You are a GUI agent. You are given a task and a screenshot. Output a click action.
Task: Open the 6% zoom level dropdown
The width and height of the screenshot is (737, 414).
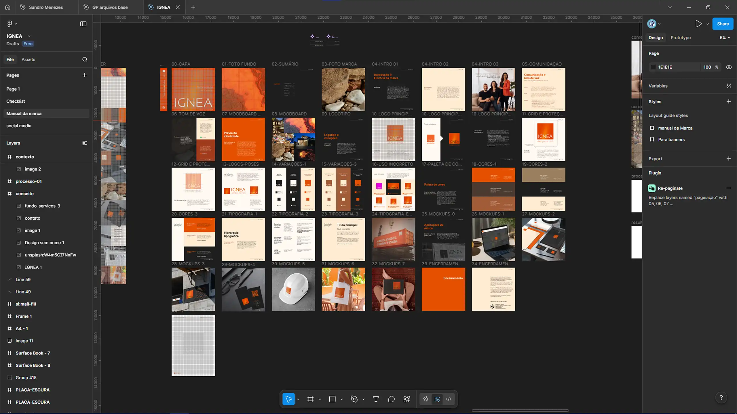tap(725, 38)
